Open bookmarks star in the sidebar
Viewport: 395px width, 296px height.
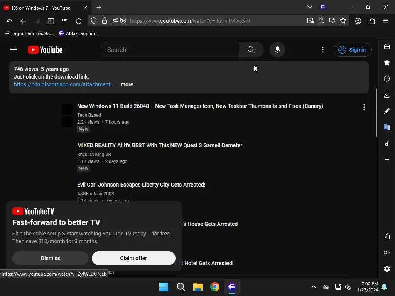387,62
